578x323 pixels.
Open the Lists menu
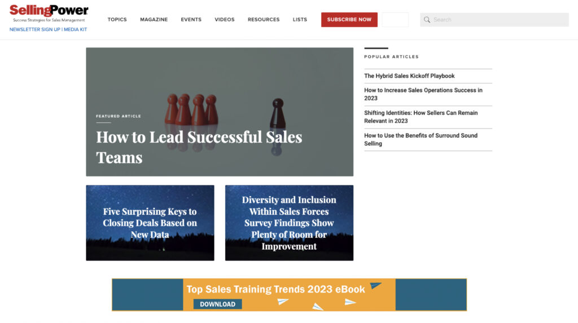click(300, 20)
